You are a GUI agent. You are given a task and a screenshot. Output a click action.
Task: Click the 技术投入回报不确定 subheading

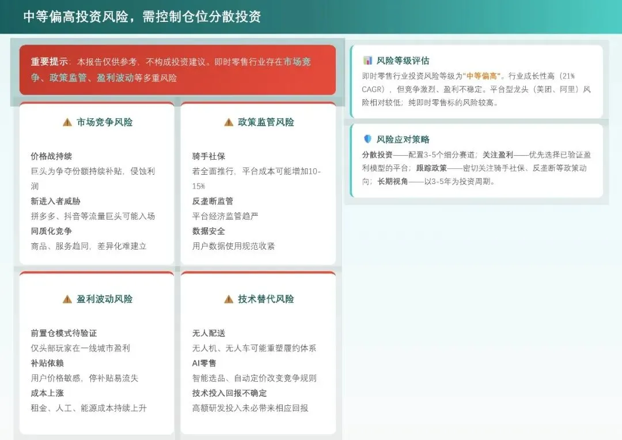pyautogui.click(x=229, y=393)
